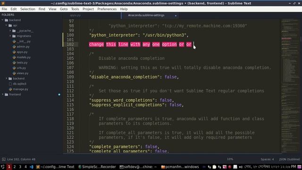This screenshot has width=302, height=170.
Task: Expand the frontend folder arrow
Action: point(2,94)
